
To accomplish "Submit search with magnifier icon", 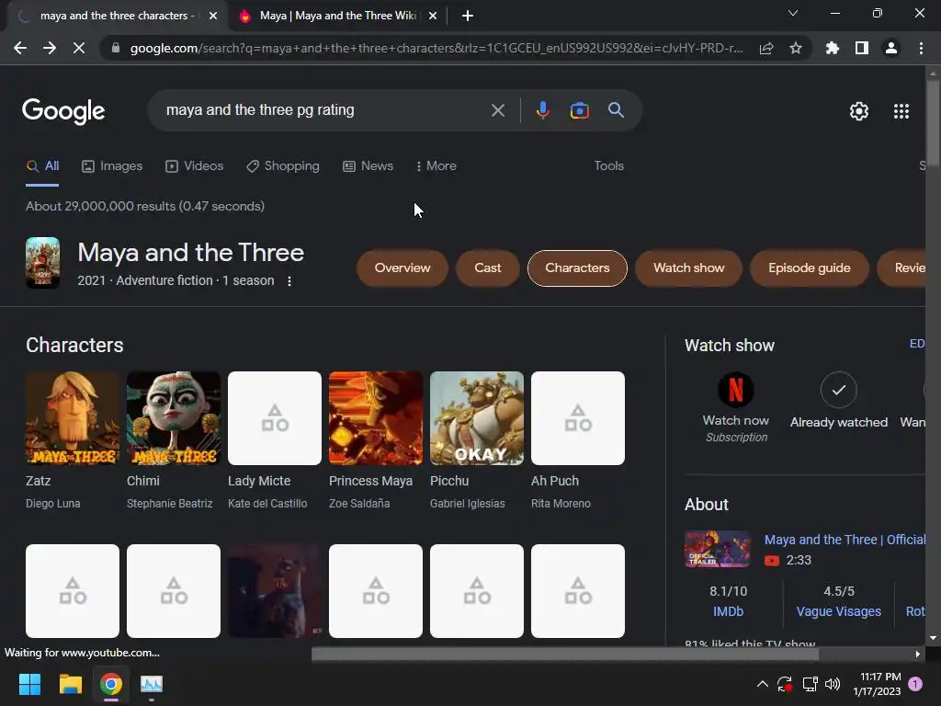I will click(x=616, y=110).
